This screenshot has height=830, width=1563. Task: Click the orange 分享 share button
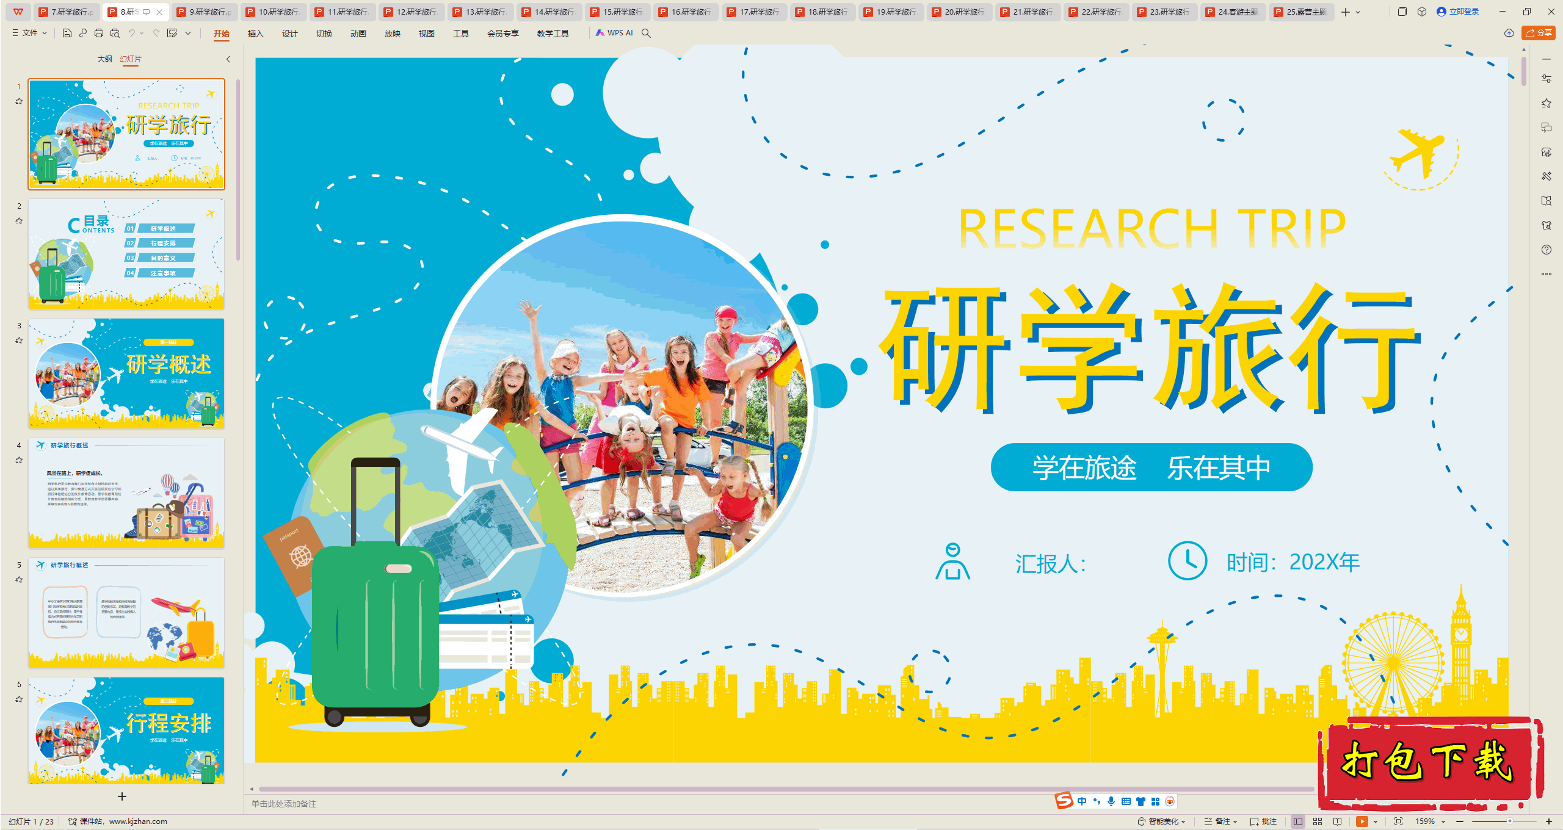point(1539,33)
